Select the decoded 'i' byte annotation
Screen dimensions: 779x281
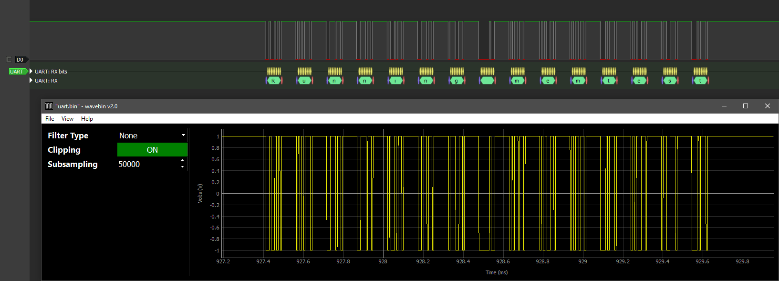395,81
